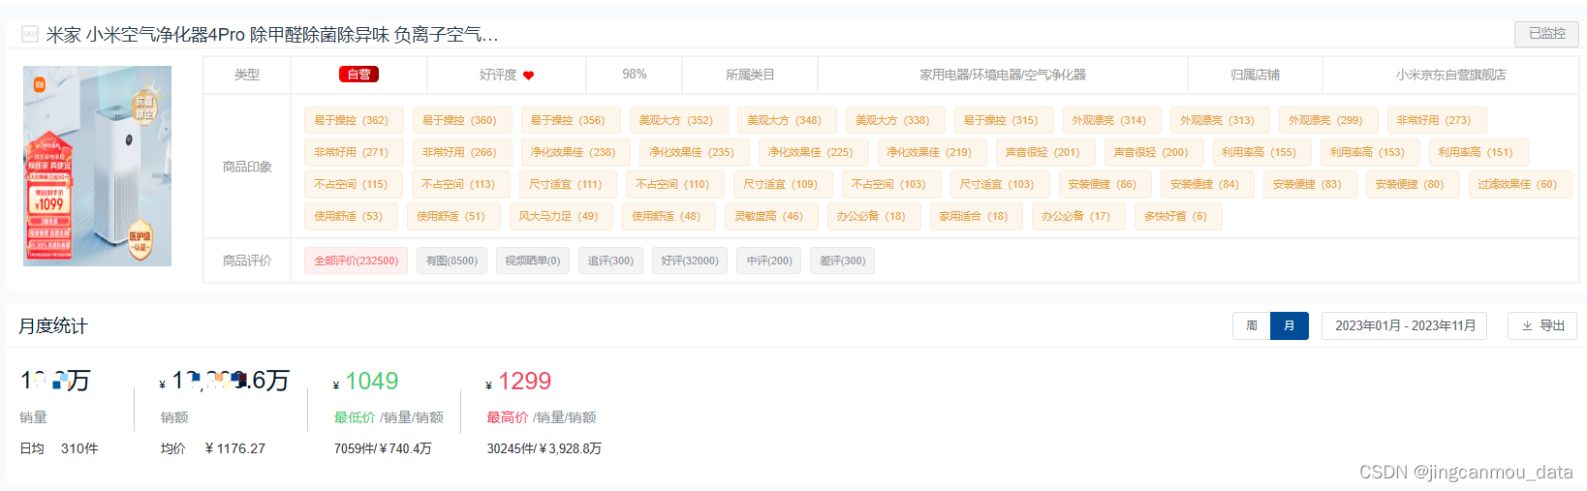1587x491 pixels.
Task: Click the 不占空间 (110) tag
Action: (675, 184)
